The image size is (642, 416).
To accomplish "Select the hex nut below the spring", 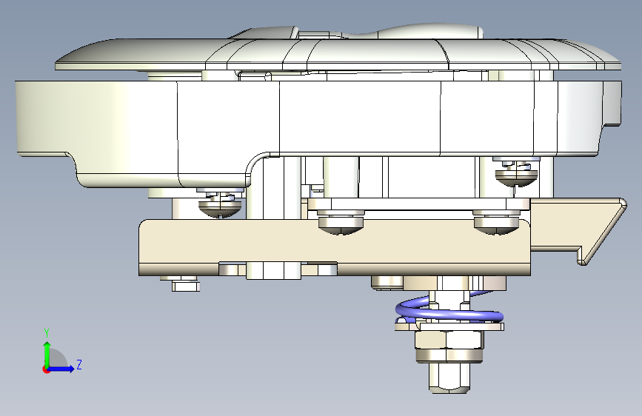I will pos(449,346).
